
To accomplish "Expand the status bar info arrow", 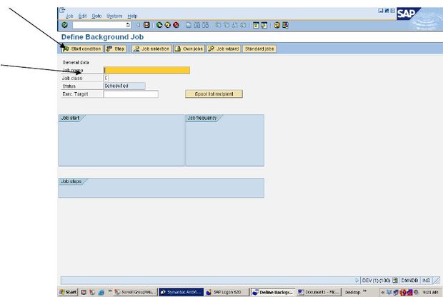I will click(x=357, y=281).
